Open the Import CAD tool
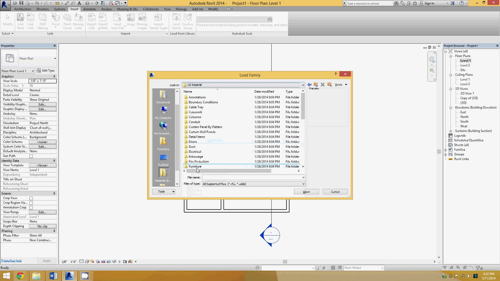The height and width of the screenshot is (281, 500). tap(92, 21)
